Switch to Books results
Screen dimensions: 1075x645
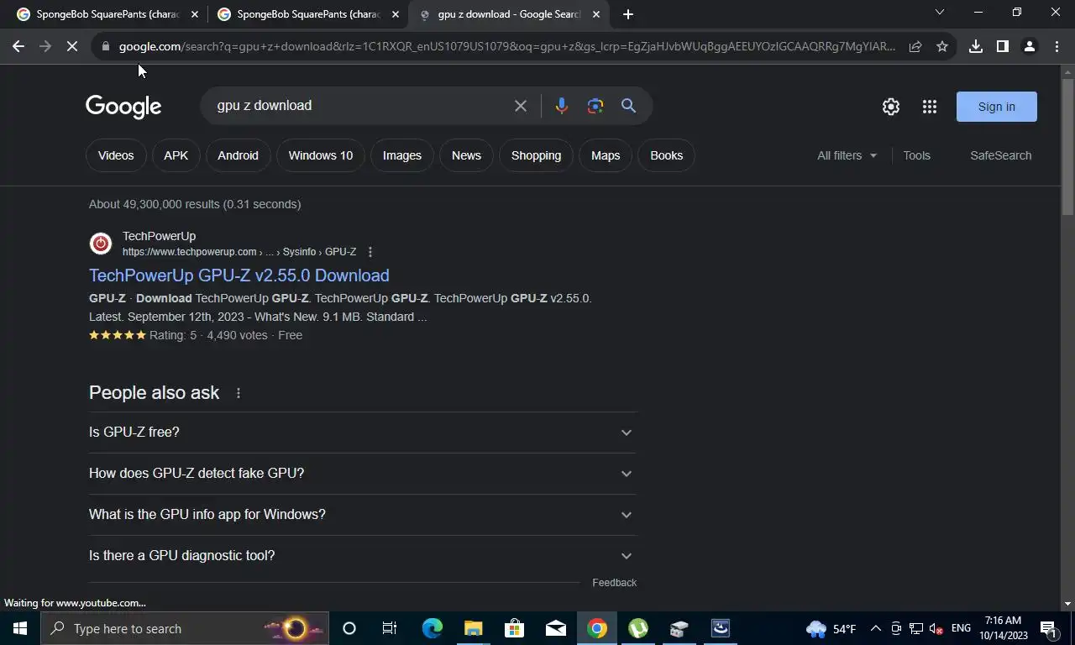tap(666, 155)
